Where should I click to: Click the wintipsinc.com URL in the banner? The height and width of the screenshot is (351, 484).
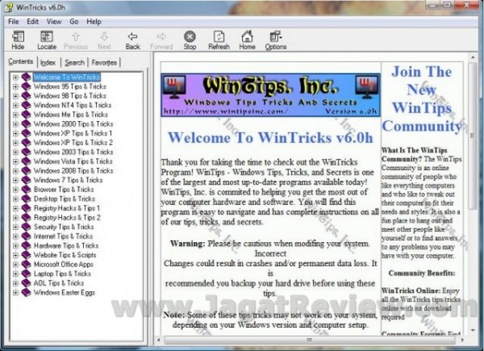coord(225,111)
